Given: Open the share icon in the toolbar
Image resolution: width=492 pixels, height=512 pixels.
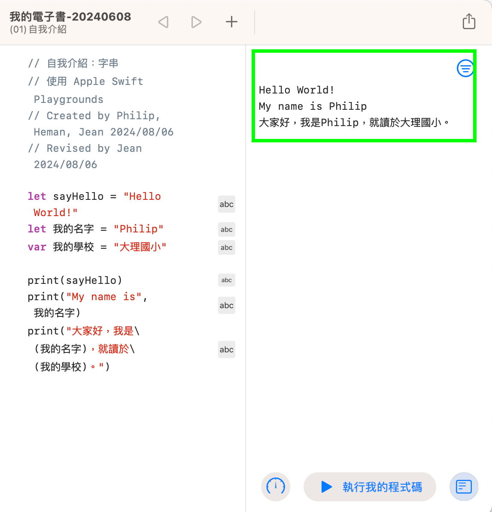Looking at the screenshot, I should pos(469,21).
